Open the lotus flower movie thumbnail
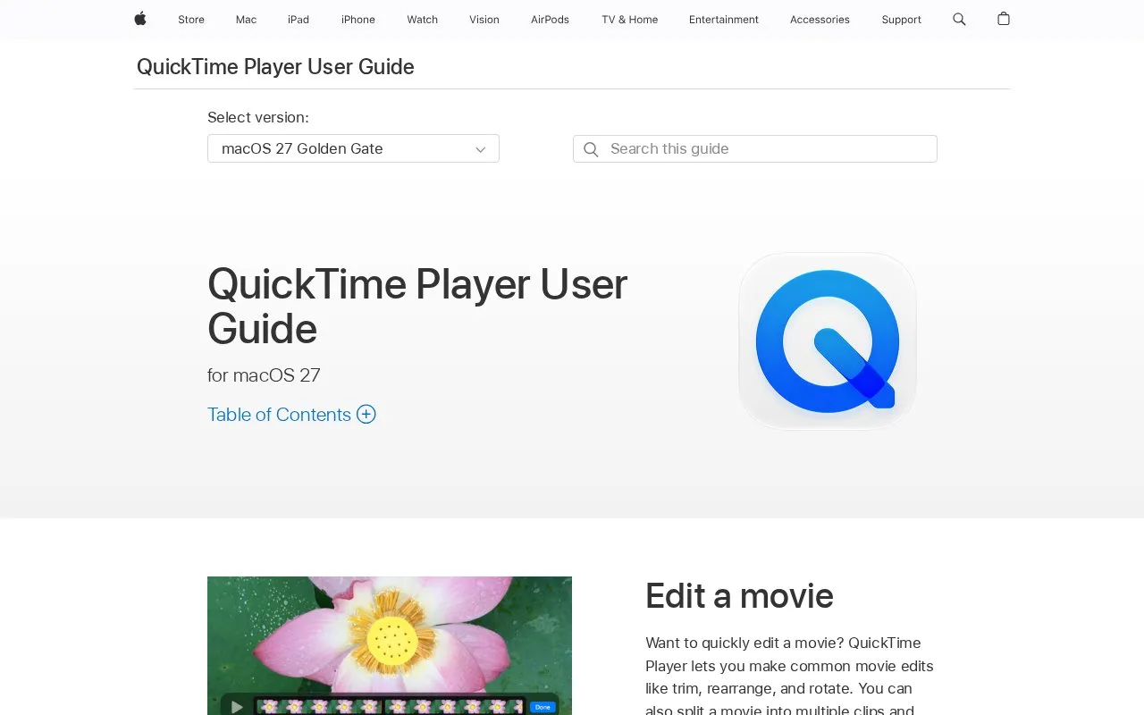The width and height of the screenshot is (1144, 715). 390,645
